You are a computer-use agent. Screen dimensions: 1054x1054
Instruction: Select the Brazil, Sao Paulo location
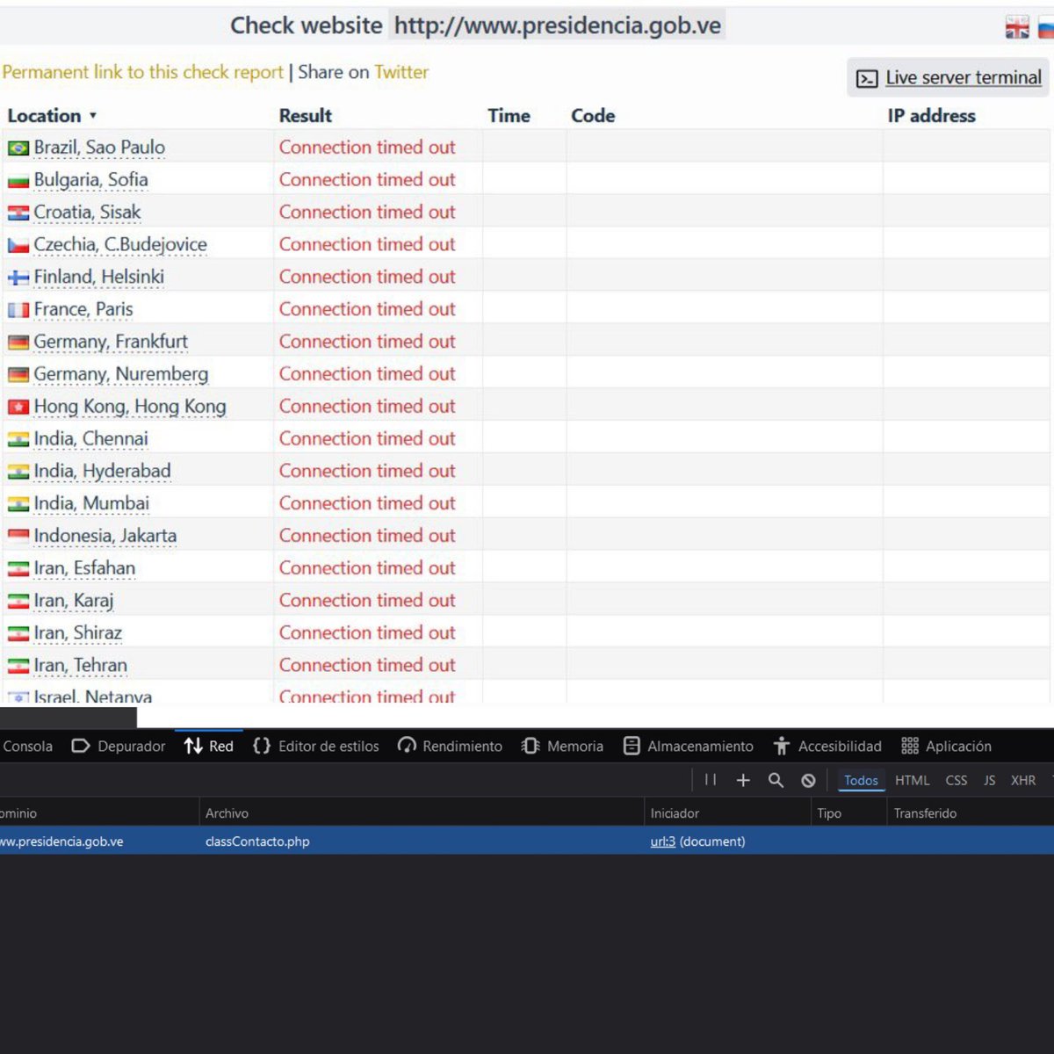click(x=99, y=147)
